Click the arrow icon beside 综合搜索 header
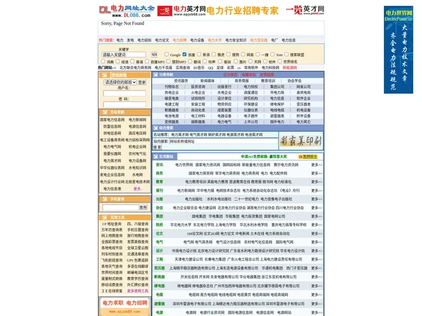This screenshot has height=316, width=422. click(x=155, y=128)
